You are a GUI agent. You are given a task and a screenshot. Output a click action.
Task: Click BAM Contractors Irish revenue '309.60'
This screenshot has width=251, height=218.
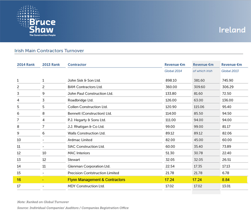(199, 87)
